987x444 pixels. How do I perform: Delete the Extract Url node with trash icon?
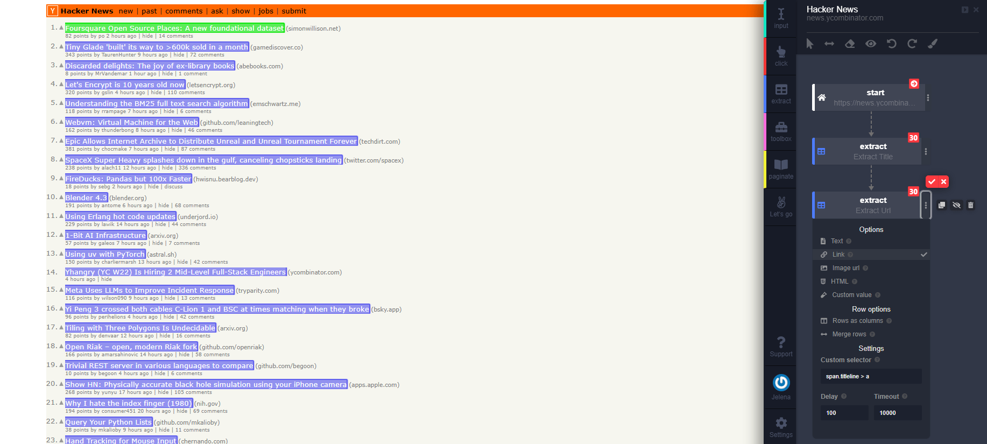[971, 205]
